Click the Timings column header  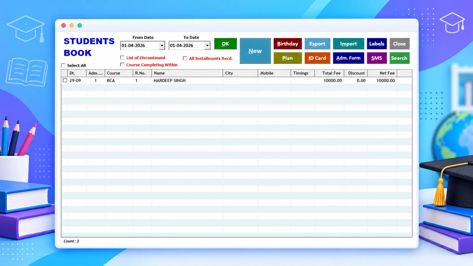click(x=303, y=73)
